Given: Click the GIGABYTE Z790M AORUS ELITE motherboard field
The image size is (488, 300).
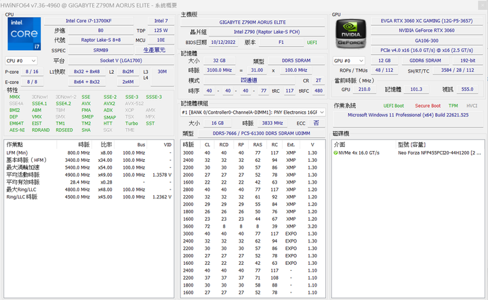Looking at the screenshot, I should 252,22.
